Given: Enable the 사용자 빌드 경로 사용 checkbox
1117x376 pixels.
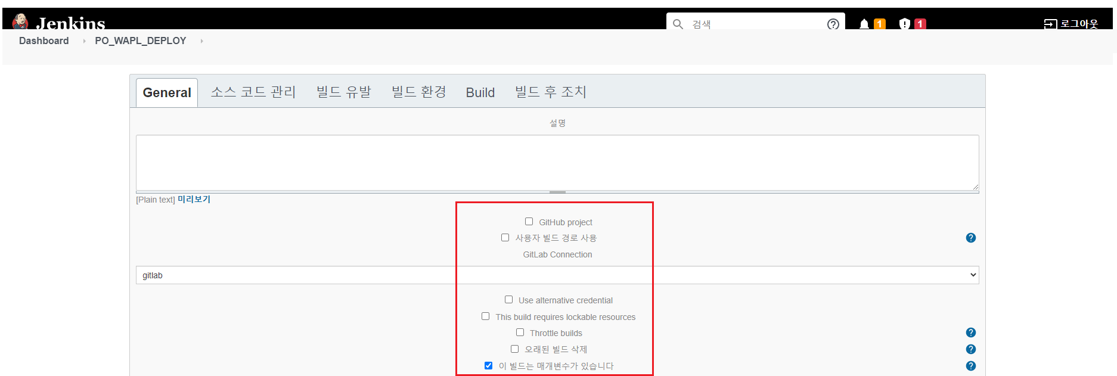Looking at the screenshot, I should click(x=505, y=237).
